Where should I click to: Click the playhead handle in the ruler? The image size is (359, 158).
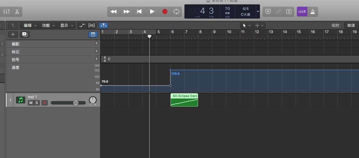[x=149, y=36]
